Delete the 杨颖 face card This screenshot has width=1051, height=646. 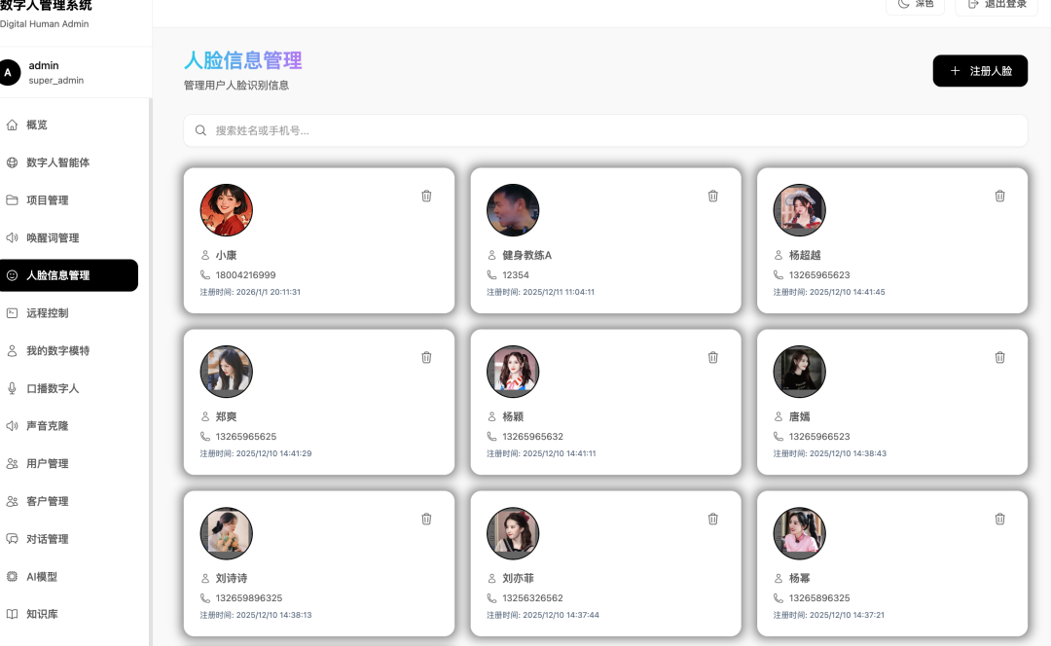(713, 358)
